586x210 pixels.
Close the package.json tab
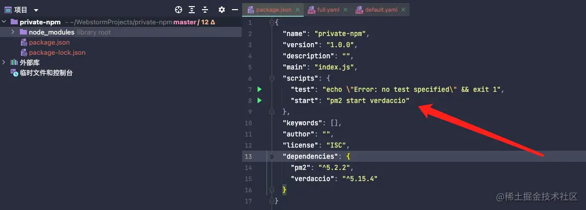click(x=298, y=10)
